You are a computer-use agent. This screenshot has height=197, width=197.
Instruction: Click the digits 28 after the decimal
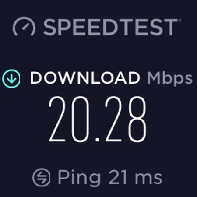click(x=126, y=120)
